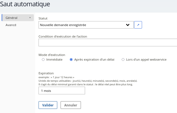Viewport: 177px width, 113px height.
Task: Click the Annuler button
Action: coord(71,105)
